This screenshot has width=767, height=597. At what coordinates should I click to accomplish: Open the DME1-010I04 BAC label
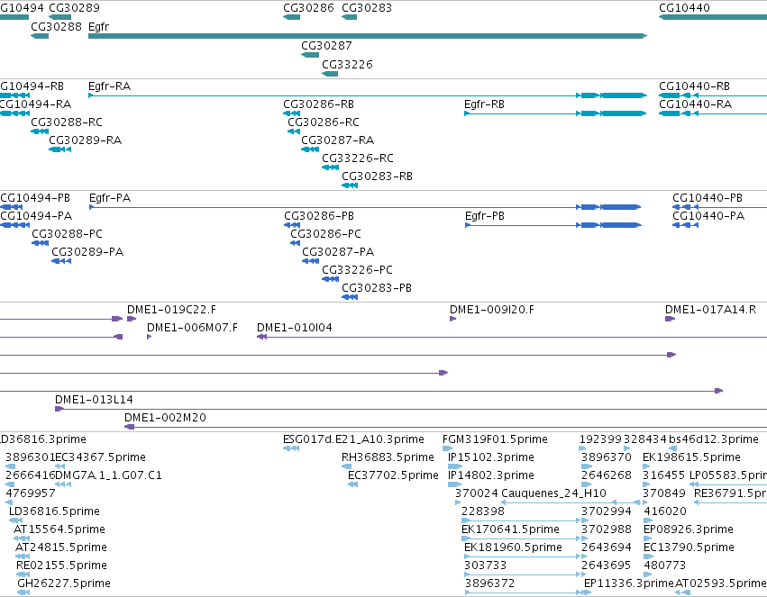coord(295,328)
